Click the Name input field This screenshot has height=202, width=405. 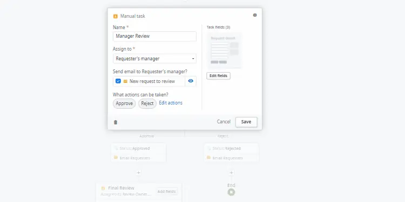154,36
